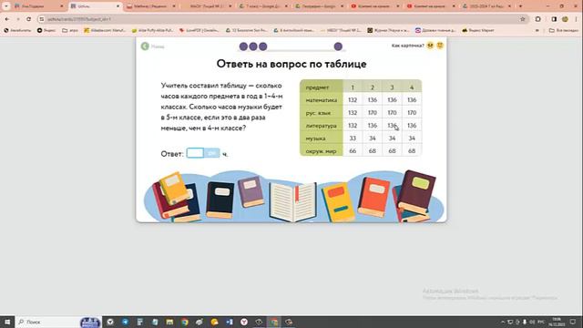Viewport: 583px width, 328px height.
Task: Open the tab search dropdown at tab strip left
Action: point(6,6)
